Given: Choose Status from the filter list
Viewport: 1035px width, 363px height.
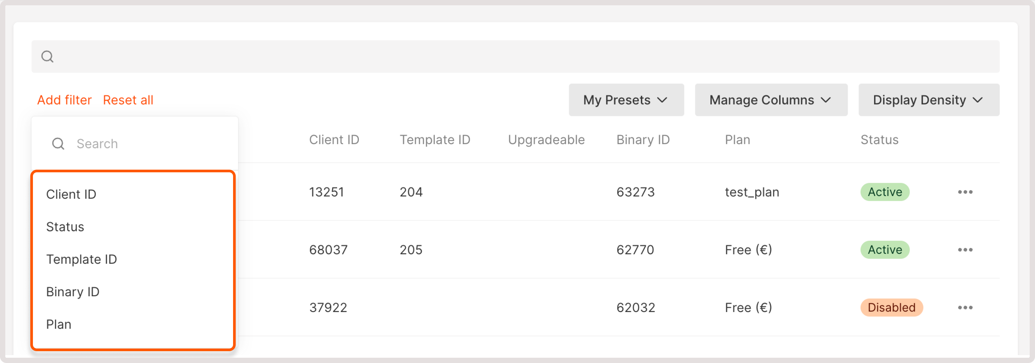Looking at the screenshot, I should 65,227.
